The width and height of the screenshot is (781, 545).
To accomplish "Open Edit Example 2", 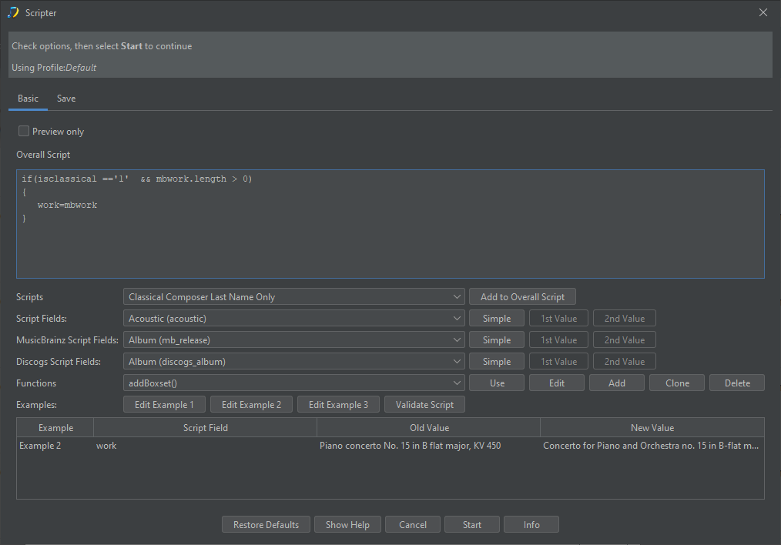I will [x=252, y=405].
